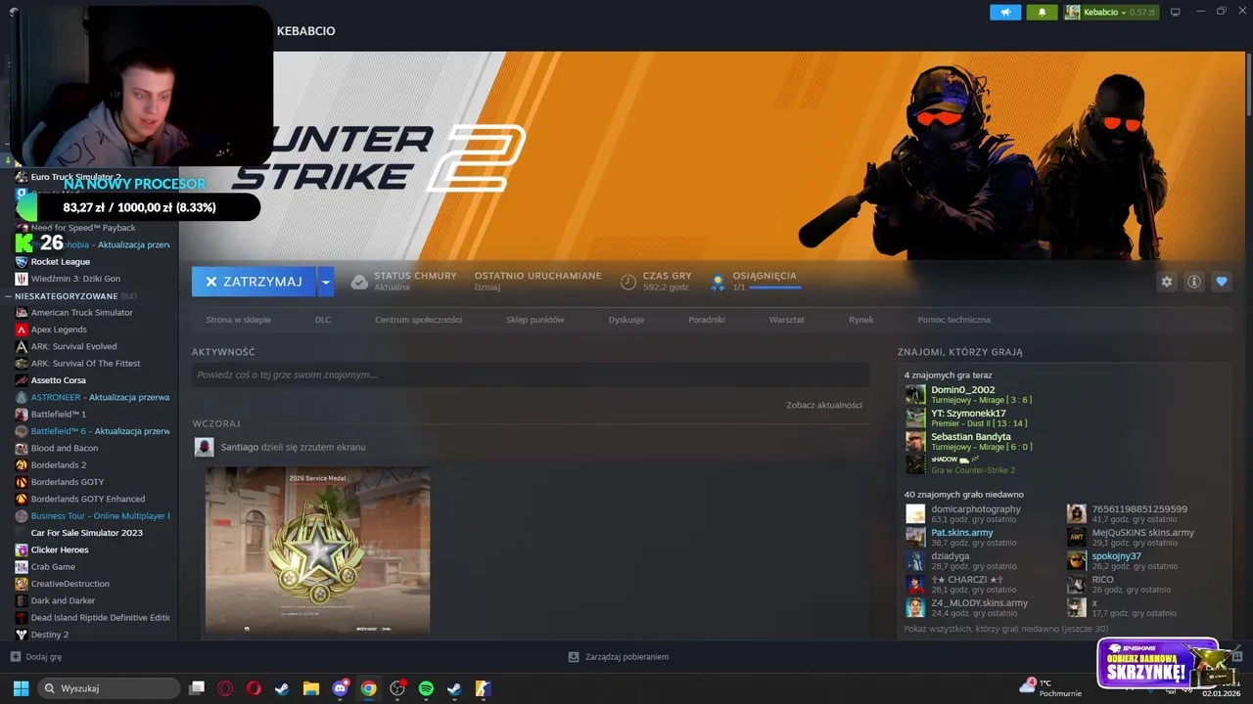Open the DLC tab
This screenshot has width=1253, height=704.
tap(323, 320)
